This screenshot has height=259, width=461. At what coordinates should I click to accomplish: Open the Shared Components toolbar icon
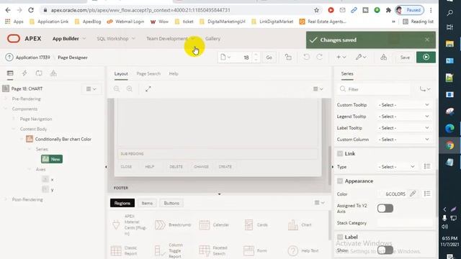(x=383, y=58)
